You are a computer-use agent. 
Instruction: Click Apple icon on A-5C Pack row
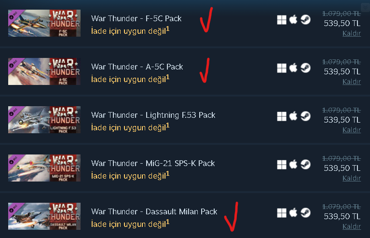[x=293, y=68]
